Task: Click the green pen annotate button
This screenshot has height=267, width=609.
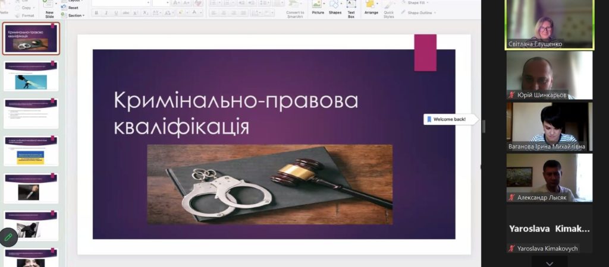Action: tap(8, 237)
